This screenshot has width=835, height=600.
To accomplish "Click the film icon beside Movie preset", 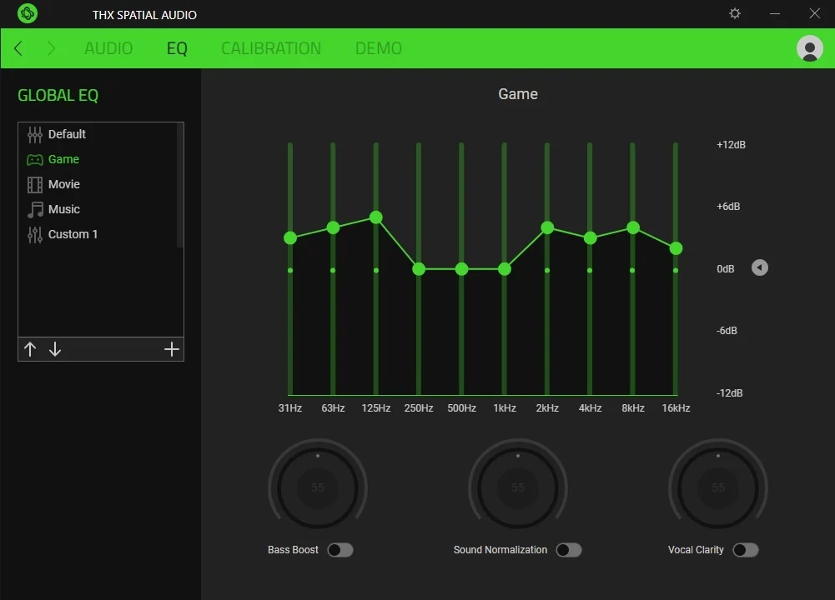I will point(33,184).
